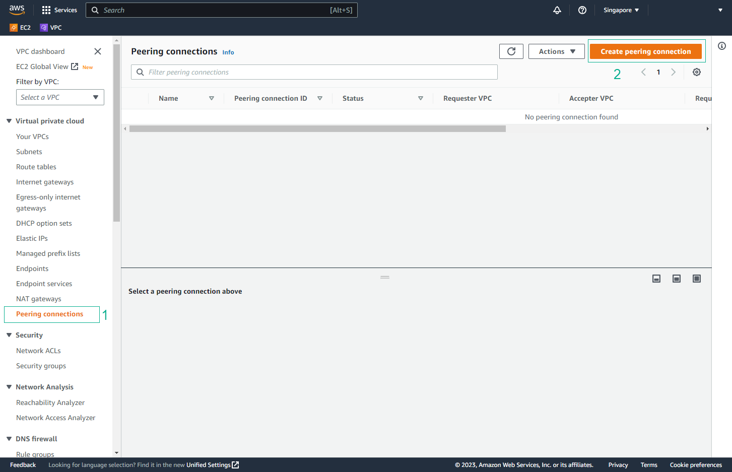Go to NAT gateways
Viewport: 732px width, 472px height.
39,299
